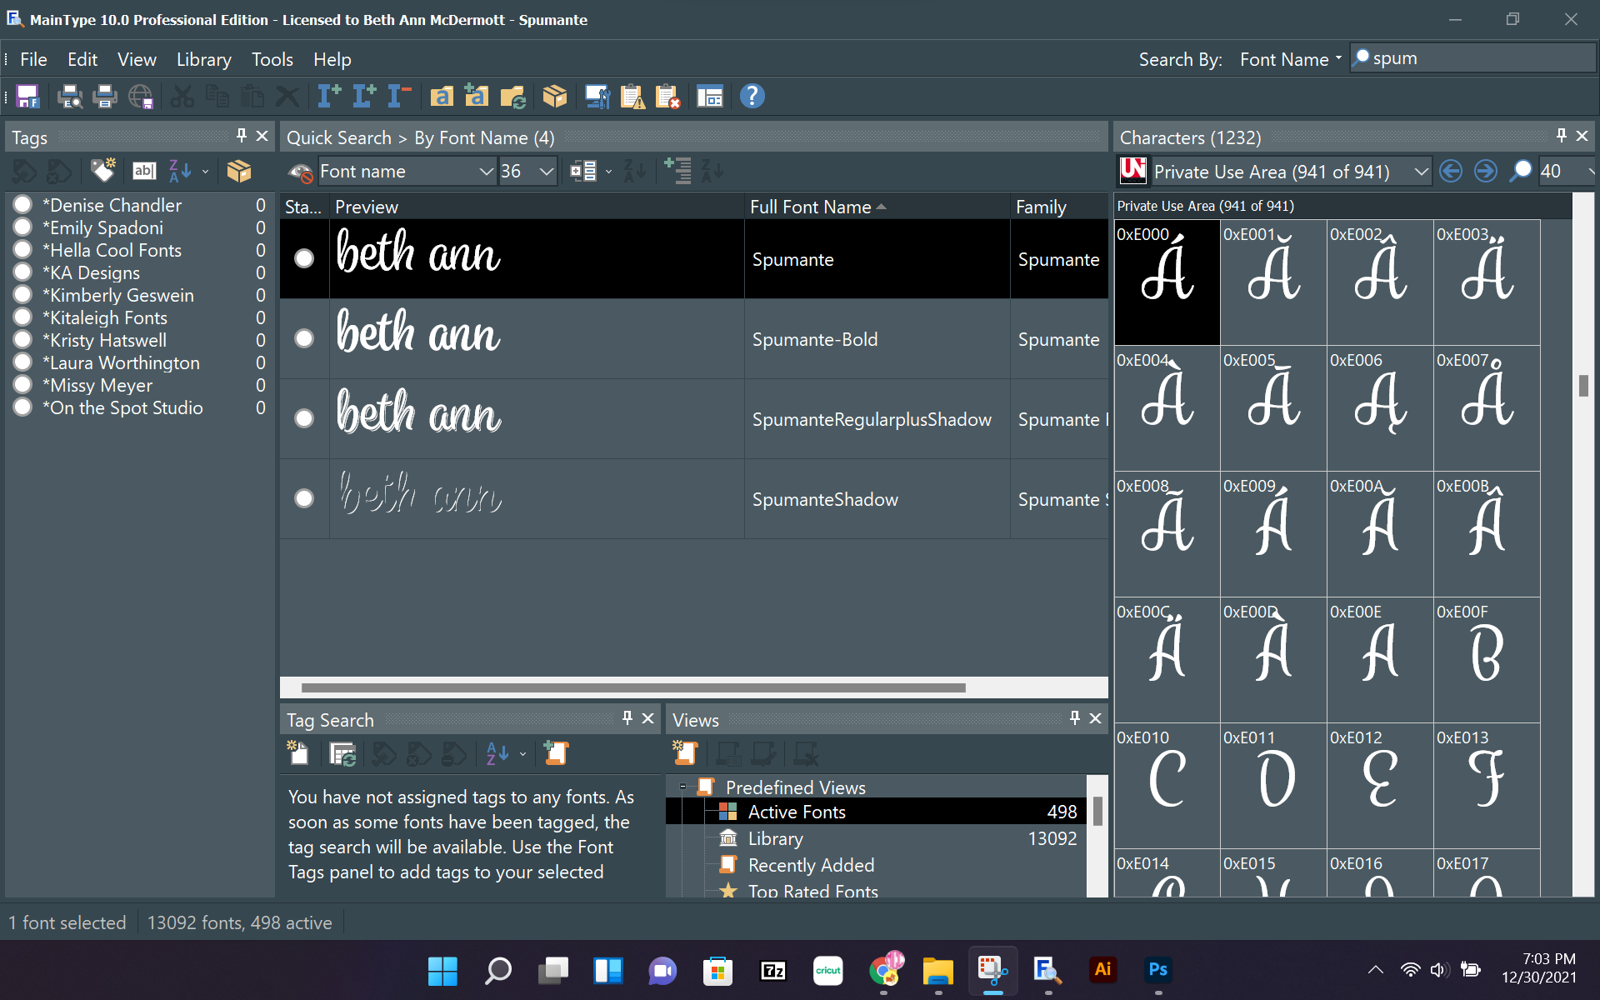The height and width of the screenshot is (1000, 1600).
Task: Click the panel layout icon in toolbar
Action: [x=709, y=97]
